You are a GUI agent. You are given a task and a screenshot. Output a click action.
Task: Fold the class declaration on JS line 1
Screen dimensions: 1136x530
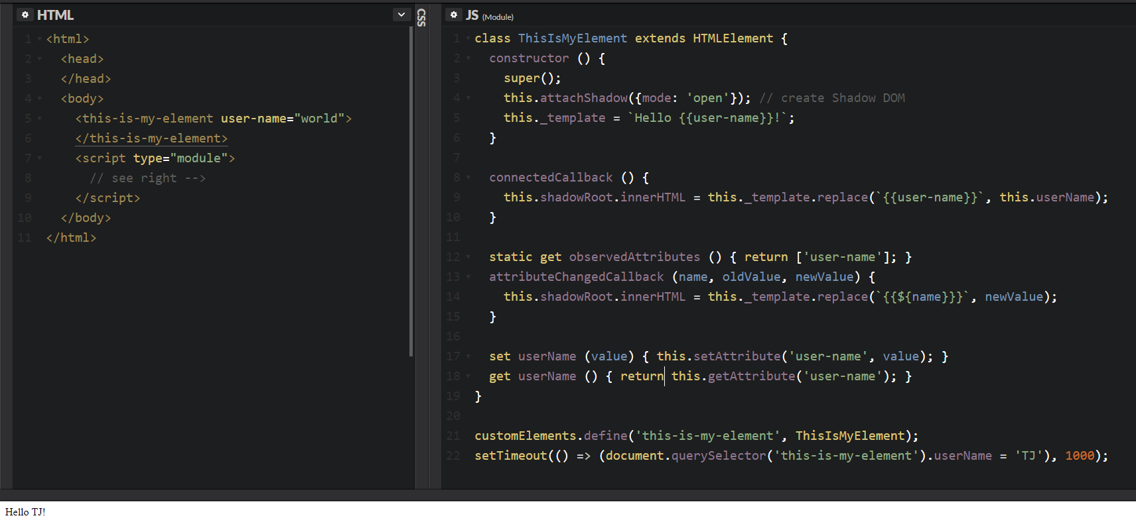468,38
